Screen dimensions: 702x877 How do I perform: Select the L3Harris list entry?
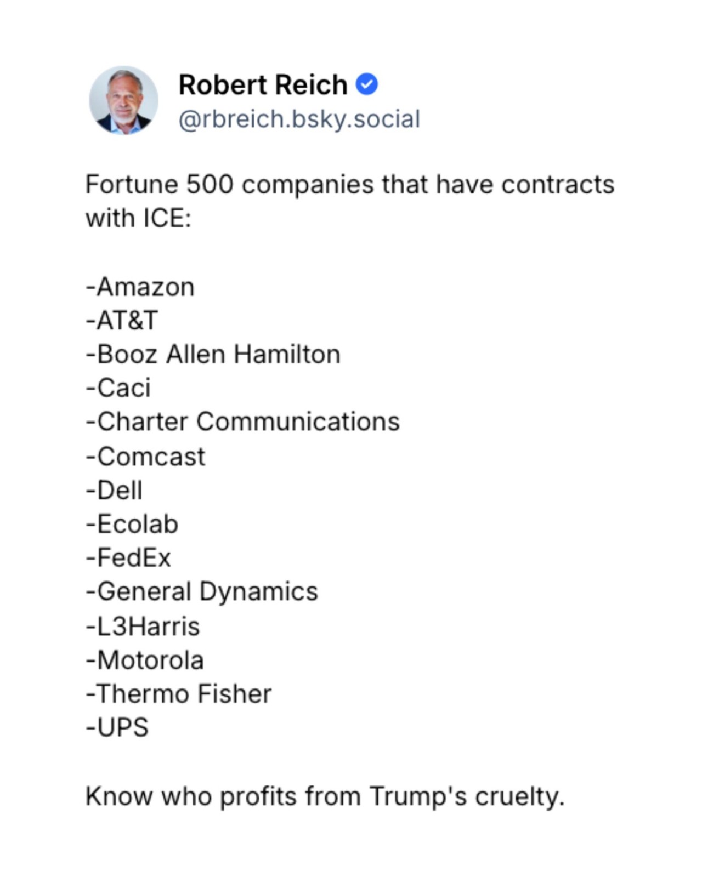click(143, 626)
